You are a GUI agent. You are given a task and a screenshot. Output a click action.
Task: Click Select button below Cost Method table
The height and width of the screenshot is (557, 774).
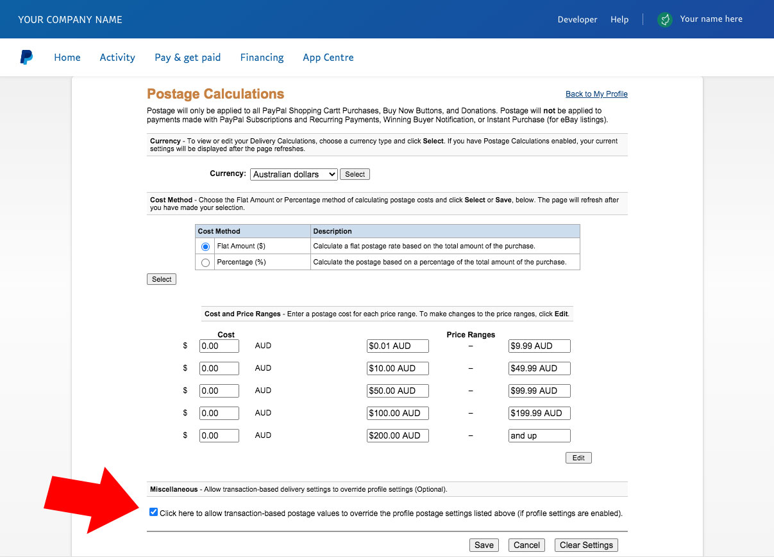(162, 279)
